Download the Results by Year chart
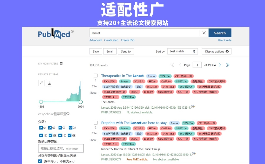 tap(49, 83)
